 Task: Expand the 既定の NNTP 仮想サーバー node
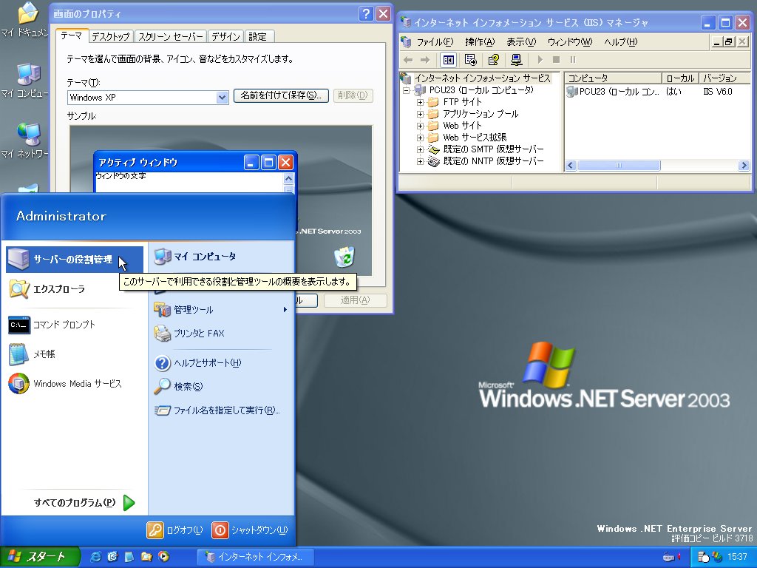[420, 162]
